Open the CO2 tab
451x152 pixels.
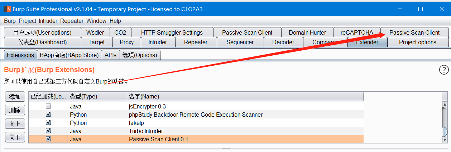click(x=120, y=32)
